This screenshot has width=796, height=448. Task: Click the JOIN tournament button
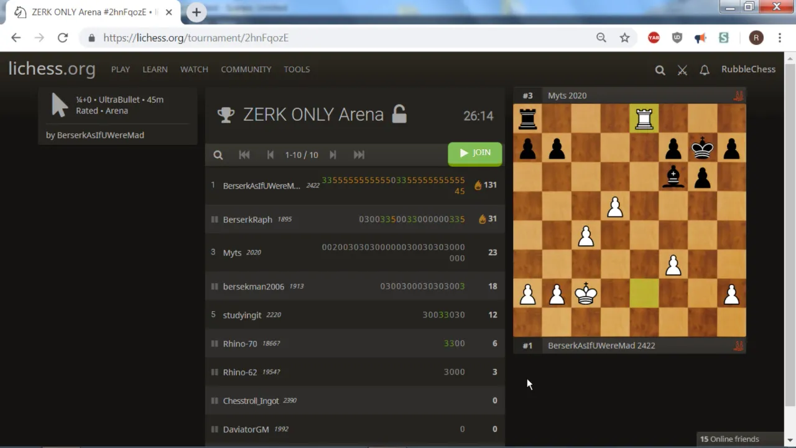click(475, 153)
